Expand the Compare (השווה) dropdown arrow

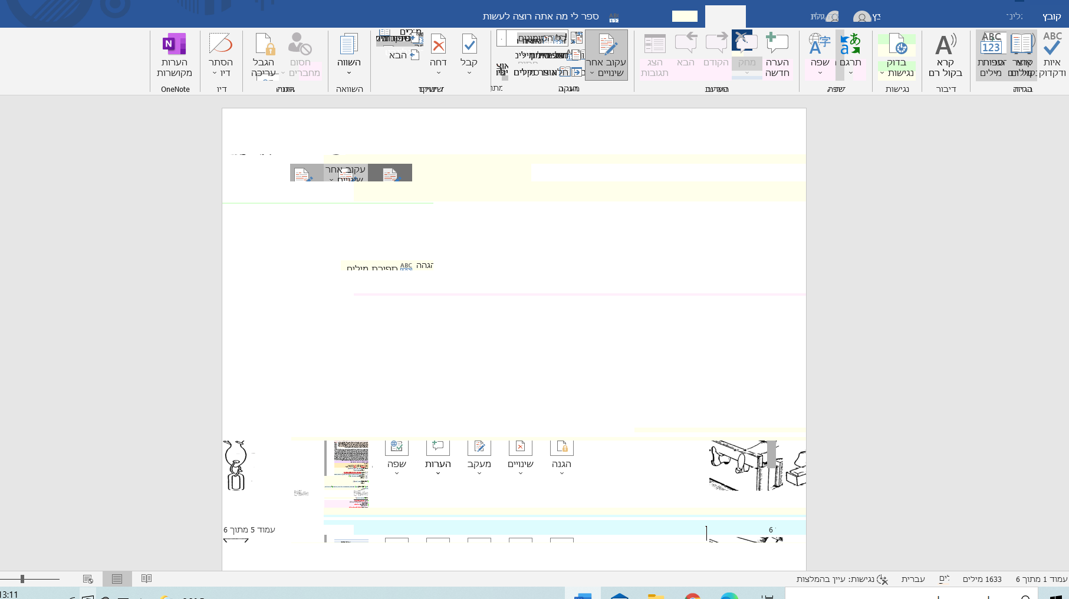[x=348, y=73]
